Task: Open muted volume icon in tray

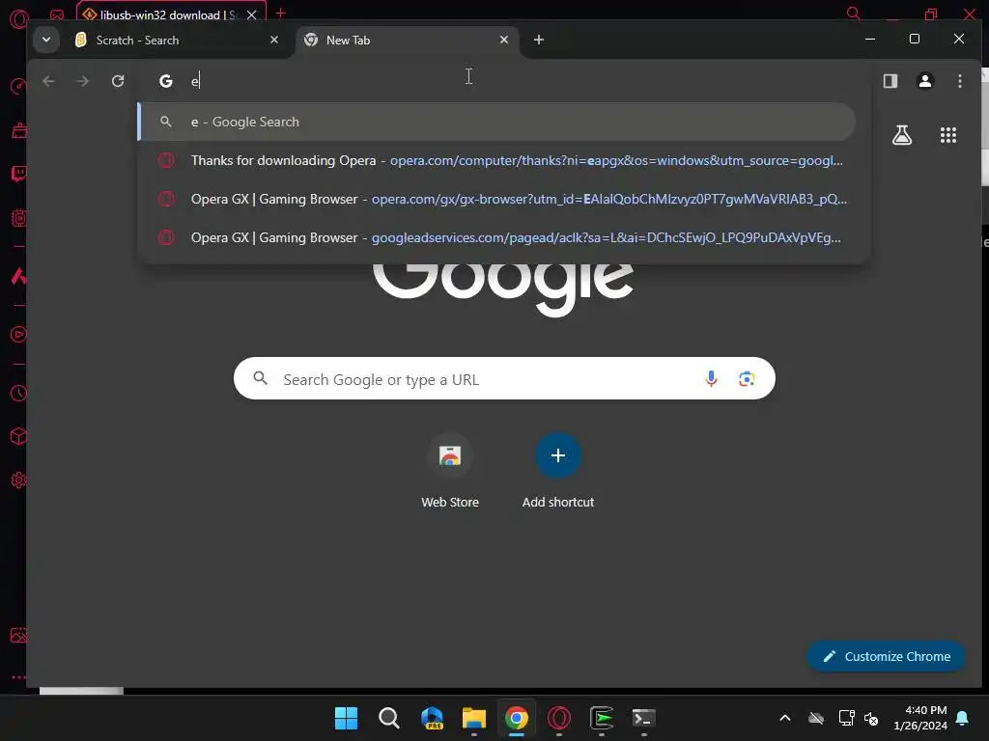Action: (x=871, y=718)
